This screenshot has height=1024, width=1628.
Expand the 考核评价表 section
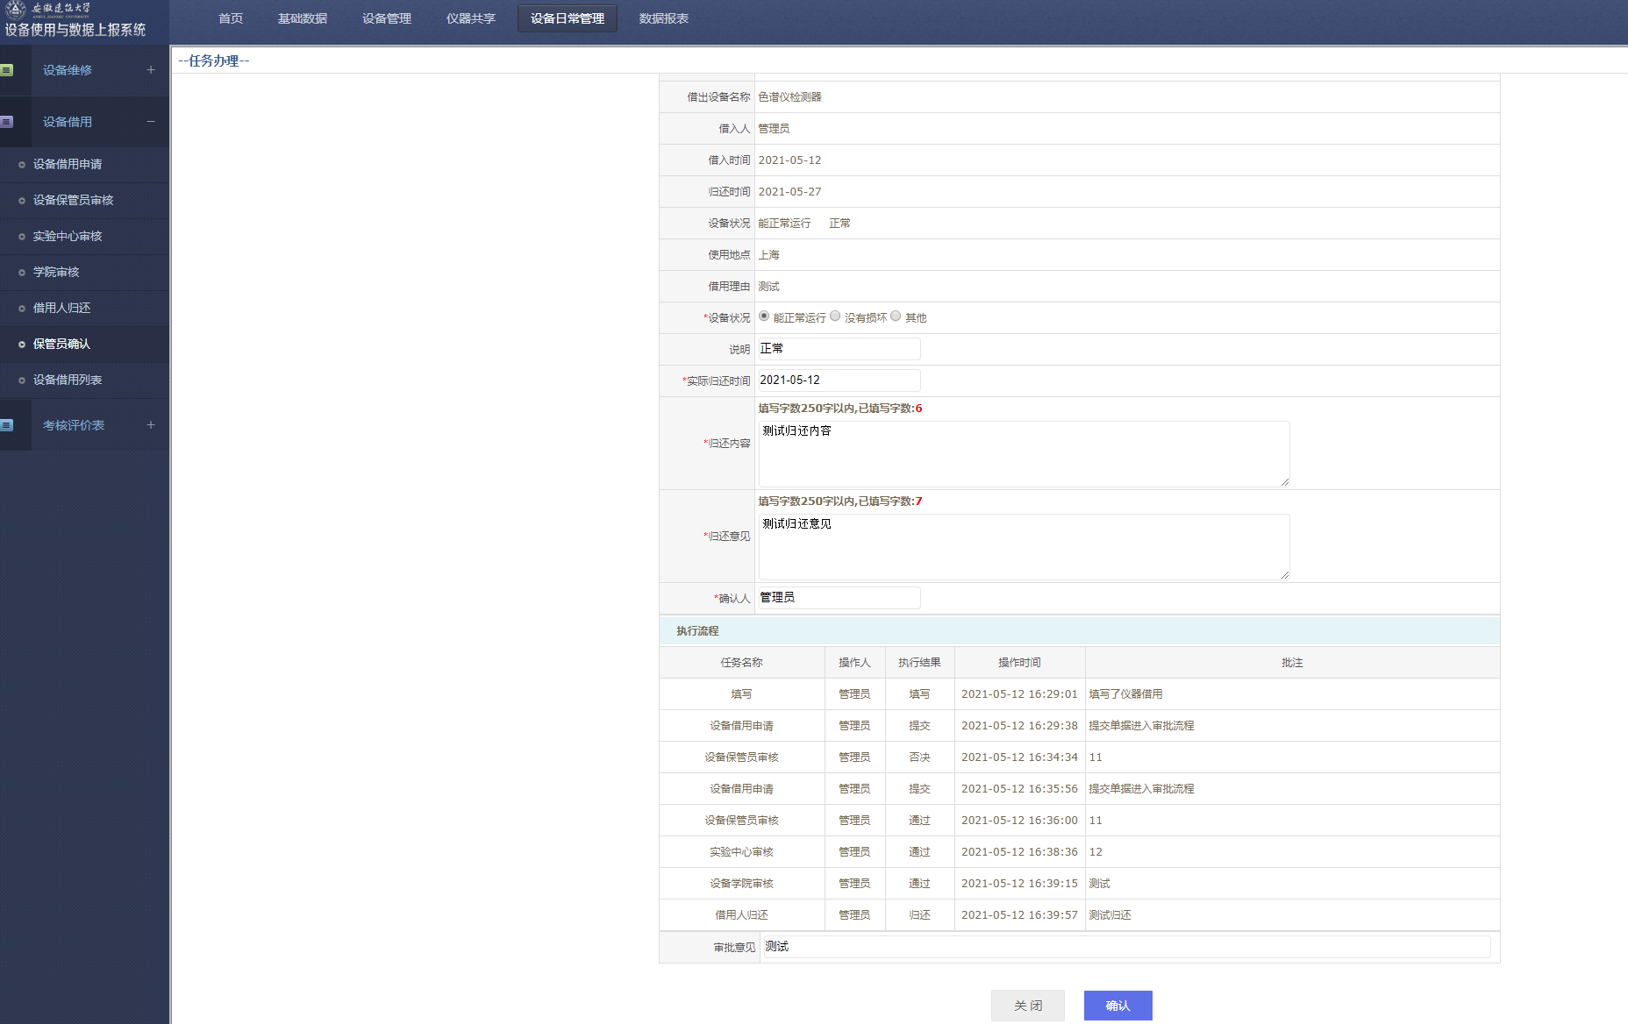click(x=151, y=425)
